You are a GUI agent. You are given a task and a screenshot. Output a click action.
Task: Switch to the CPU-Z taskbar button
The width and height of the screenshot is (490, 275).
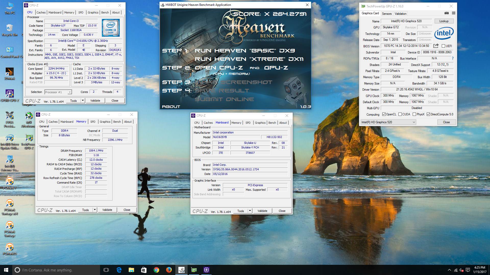click(x=206, y=270)
